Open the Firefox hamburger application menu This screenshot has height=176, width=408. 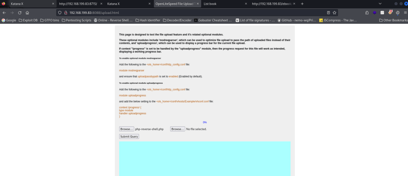click(404, 12)
